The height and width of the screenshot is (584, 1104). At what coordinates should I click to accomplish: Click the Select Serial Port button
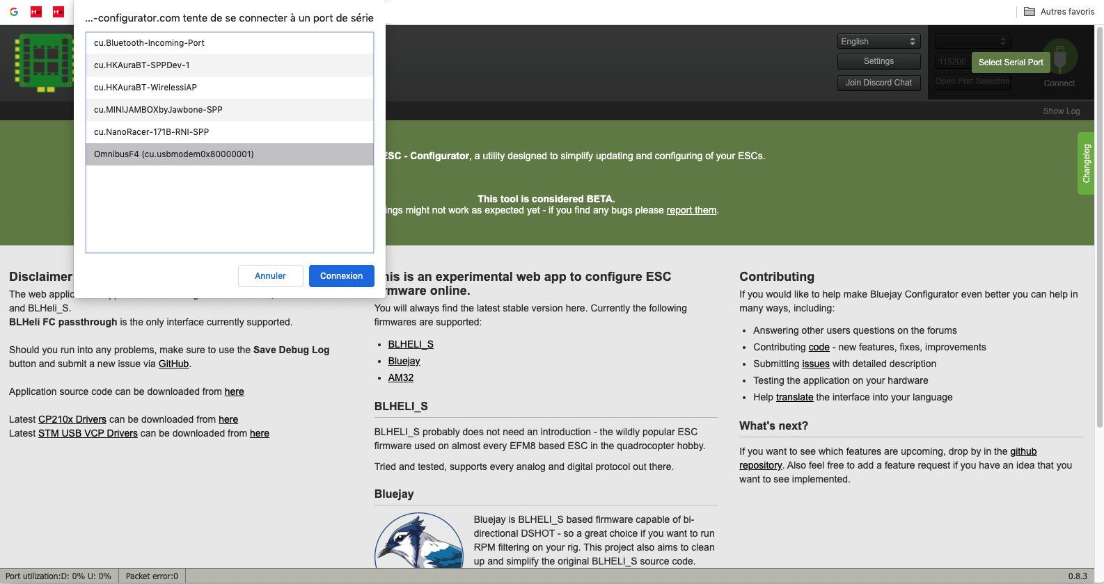(1011, 63)
